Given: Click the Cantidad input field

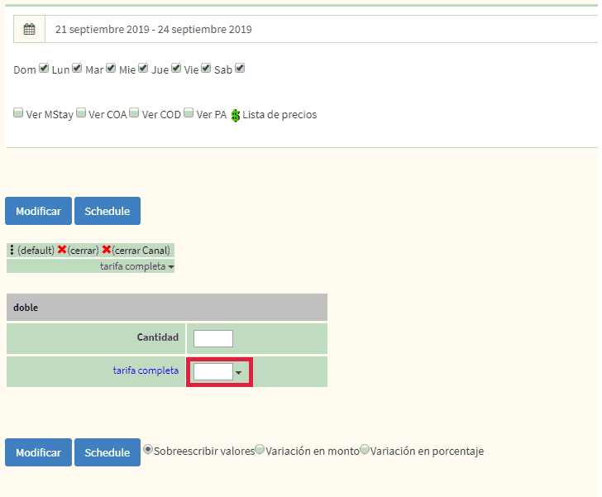Looking at the screenshot, I should click(213, 338).
